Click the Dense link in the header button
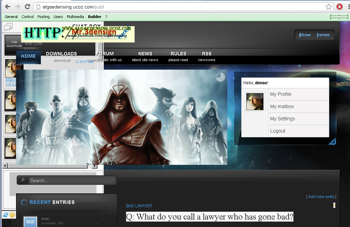Image resolution: width=350 pixels, height=227 pixels. (x=323, y=35)
